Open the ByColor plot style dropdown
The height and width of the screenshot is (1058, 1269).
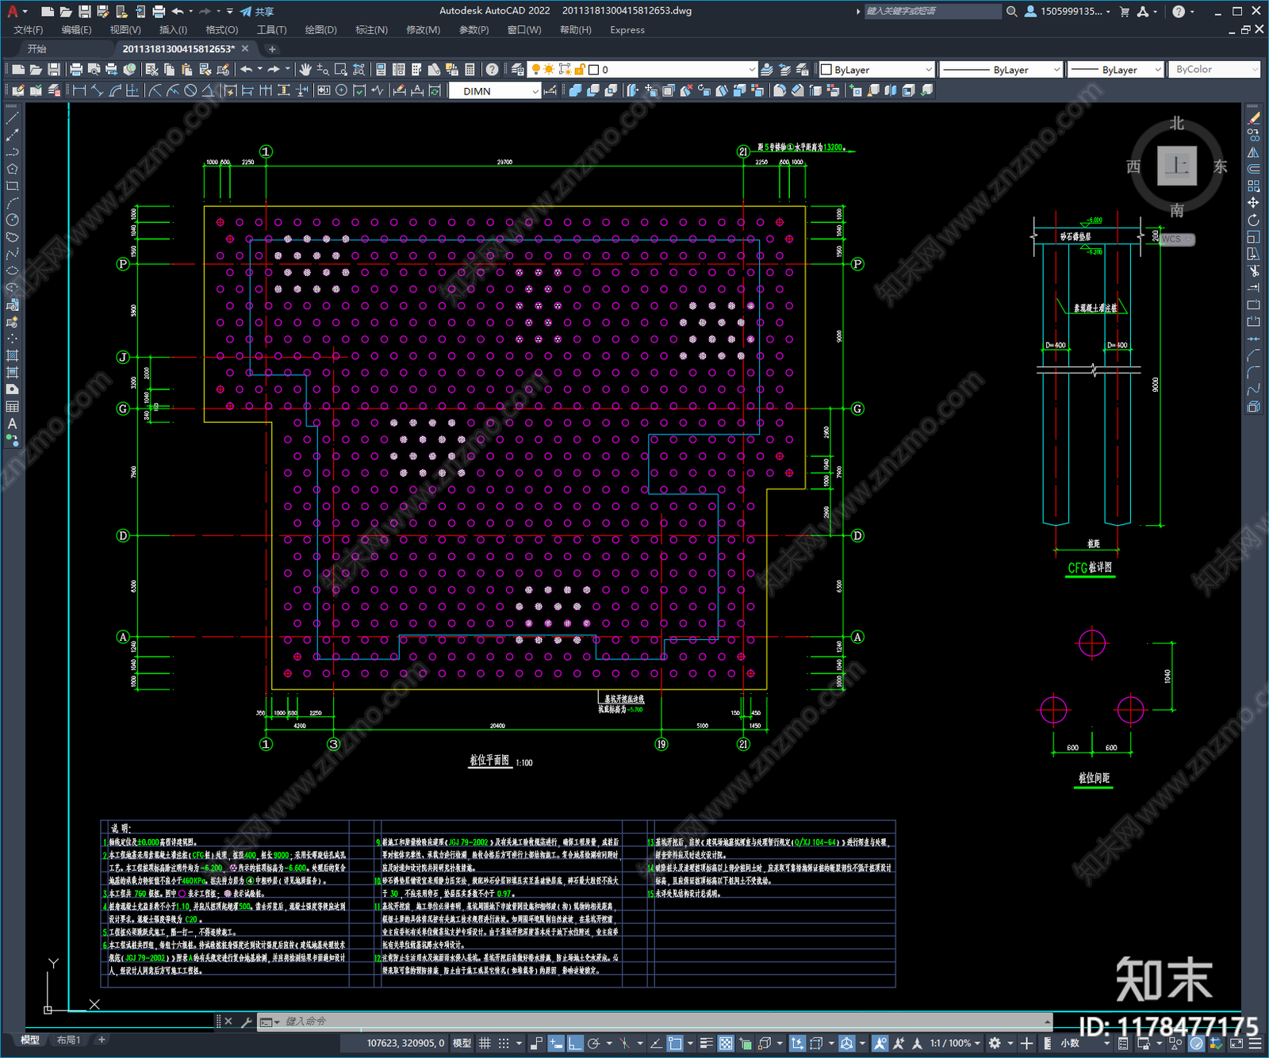coord(1213,70)
